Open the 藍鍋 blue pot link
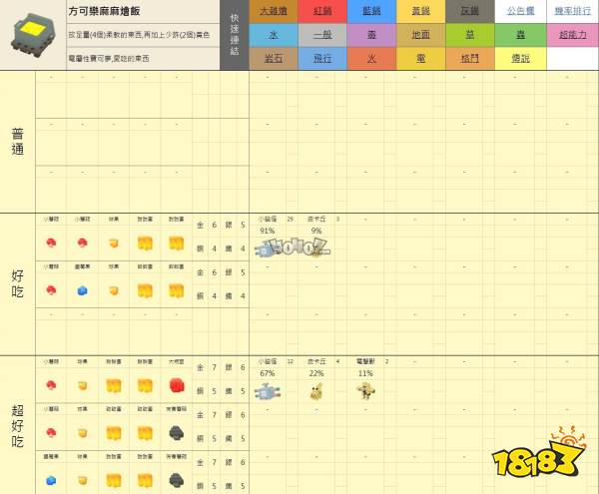The height and width of the screenshot is (494, 599). [x=371, y=11]
